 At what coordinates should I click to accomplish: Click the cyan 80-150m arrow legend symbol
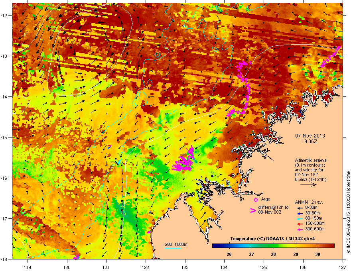point(300,218)
